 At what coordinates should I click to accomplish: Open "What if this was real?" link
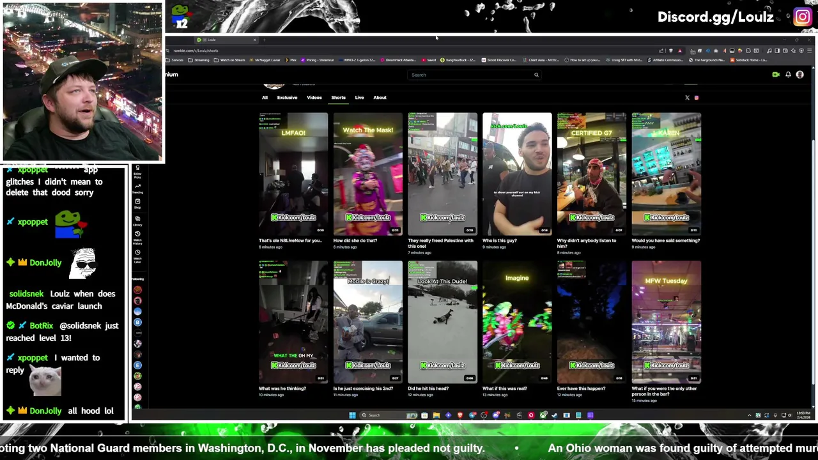point(504,388)
